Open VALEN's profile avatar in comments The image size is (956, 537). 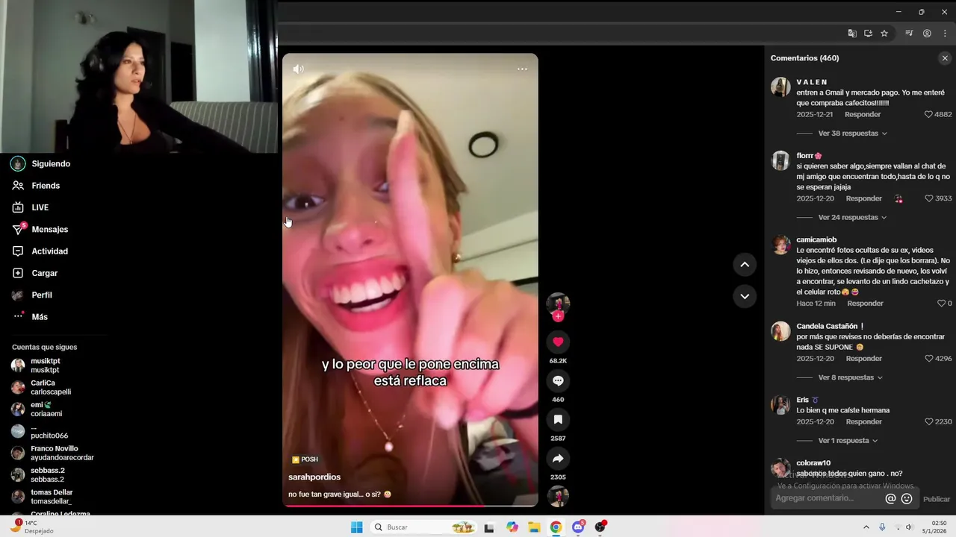click(x=780, y=87)
